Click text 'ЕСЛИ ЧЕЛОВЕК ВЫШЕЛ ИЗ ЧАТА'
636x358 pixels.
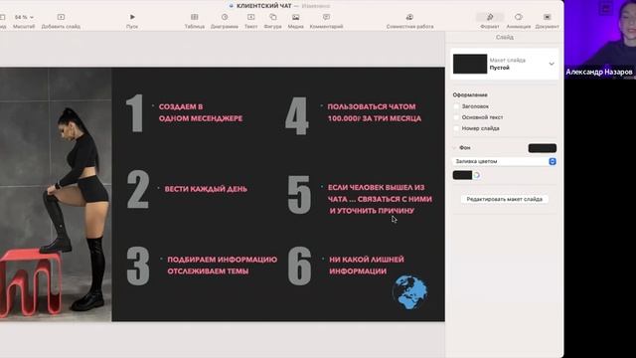coord(377,193)
